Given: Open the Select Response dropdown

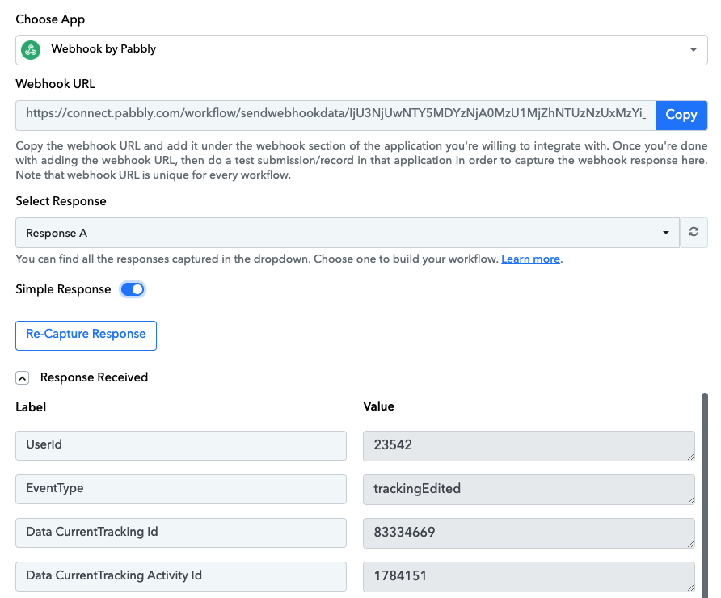Looking at the screenshot, I should click(x=348, y=233).
